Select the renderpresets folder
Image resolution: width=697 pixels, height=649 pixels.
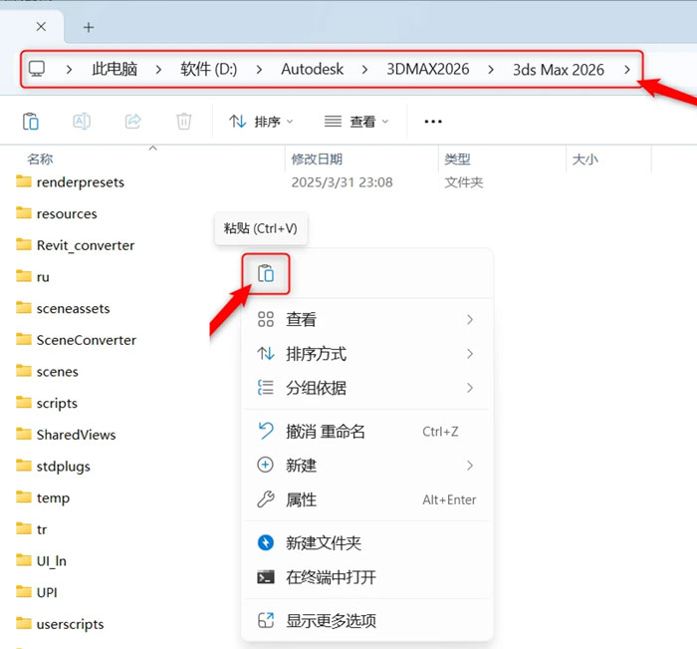click(71, 182)
